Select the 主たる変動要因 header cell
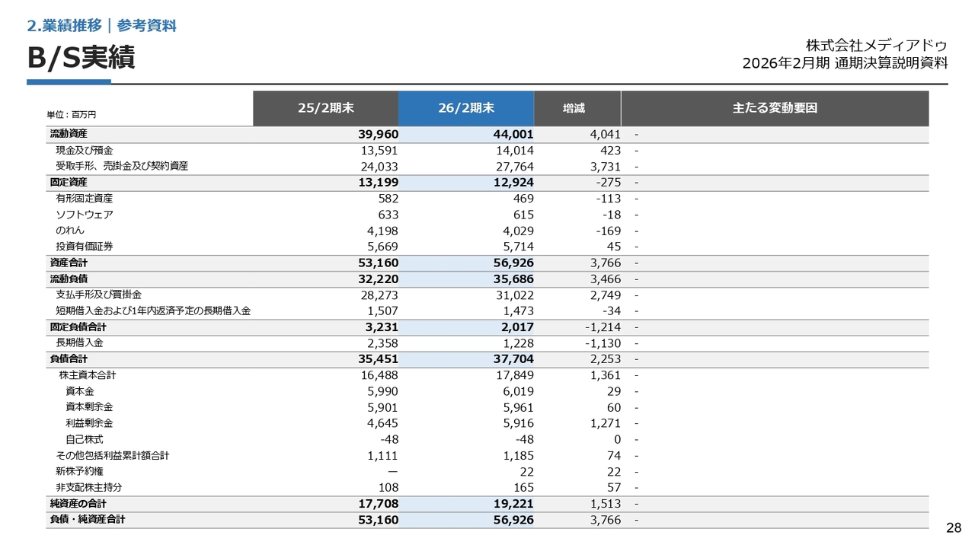The image size is (975, 548). tap(775, 108)
